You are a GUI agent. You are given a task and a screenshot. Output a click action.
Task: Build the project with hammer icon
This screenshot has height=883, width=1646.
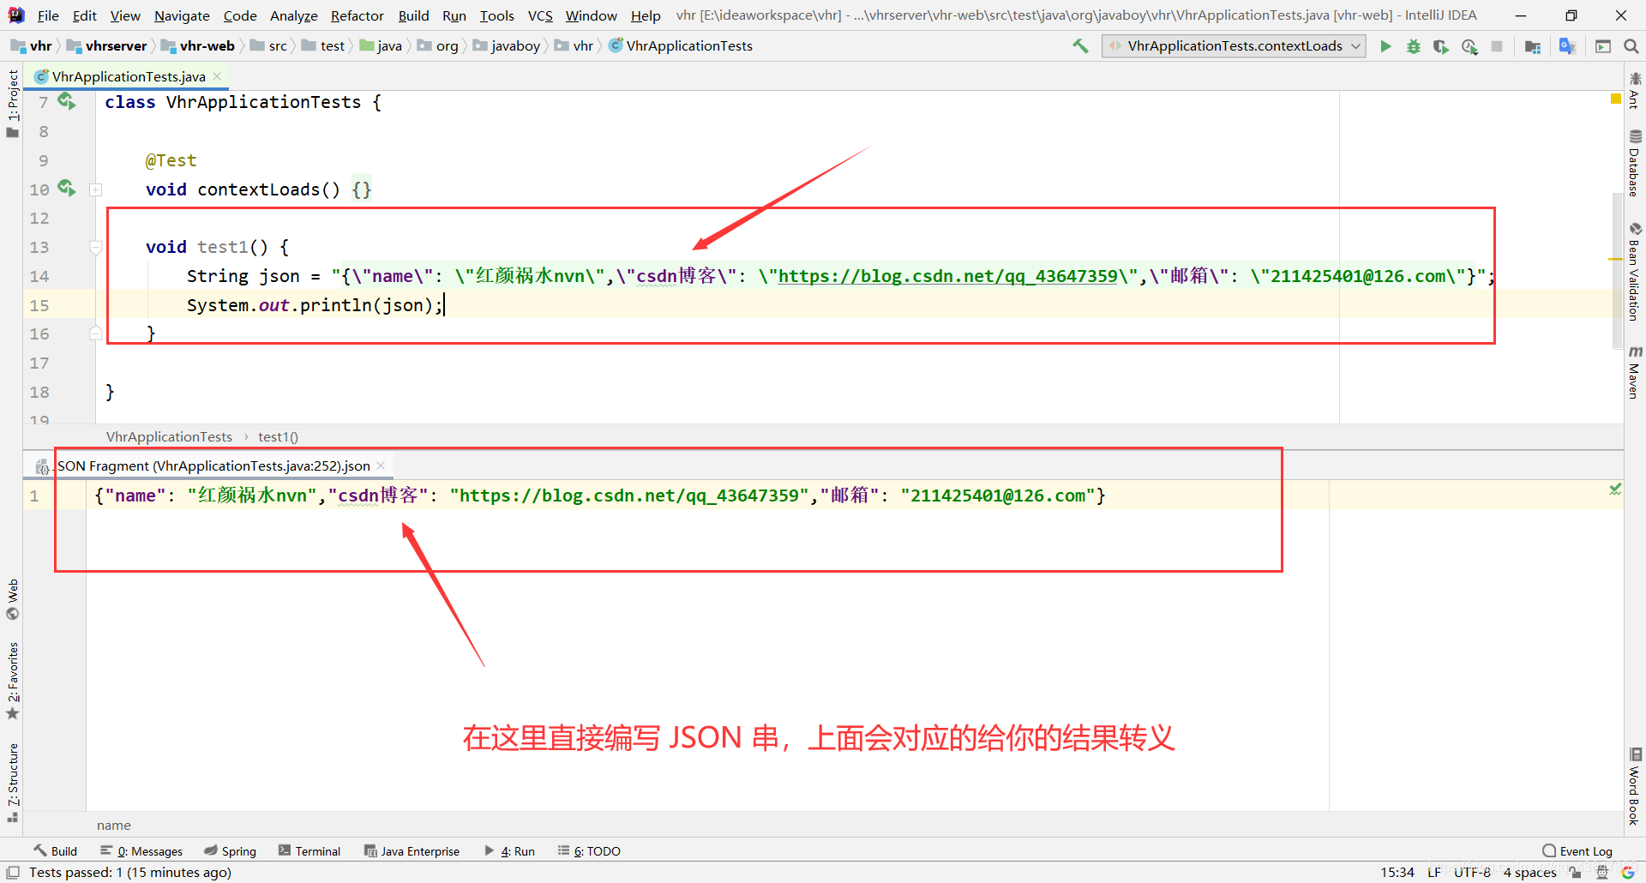point(1080,46)
